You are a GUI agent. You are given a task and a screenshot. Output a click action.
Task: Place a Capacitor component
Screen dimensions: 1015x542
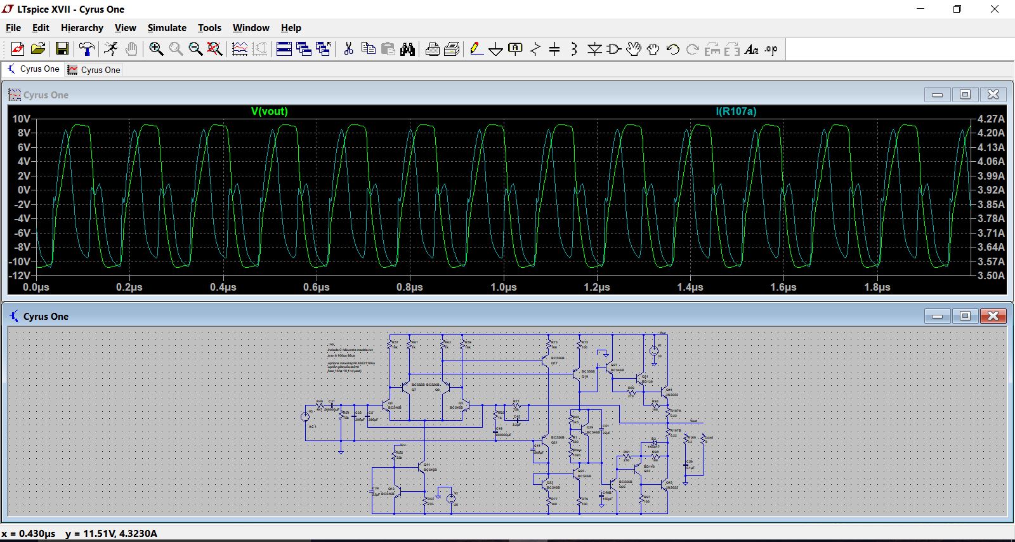click(554, 49)
